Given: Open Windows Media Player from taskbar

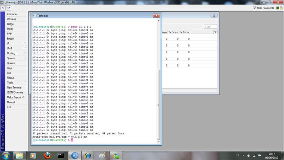Looking at the screenshot, I should point(33,156).
